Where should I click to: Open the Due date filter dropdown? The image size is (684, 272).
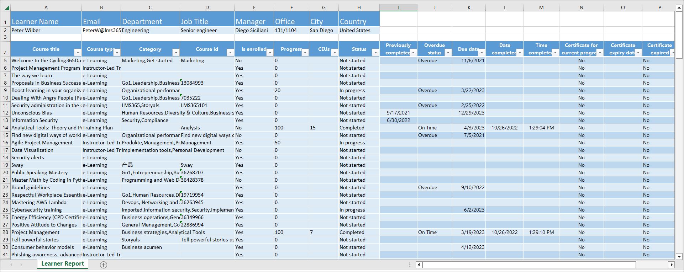pos(482,53)
